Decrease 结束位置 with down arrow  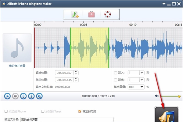click(x=76, y=81)
